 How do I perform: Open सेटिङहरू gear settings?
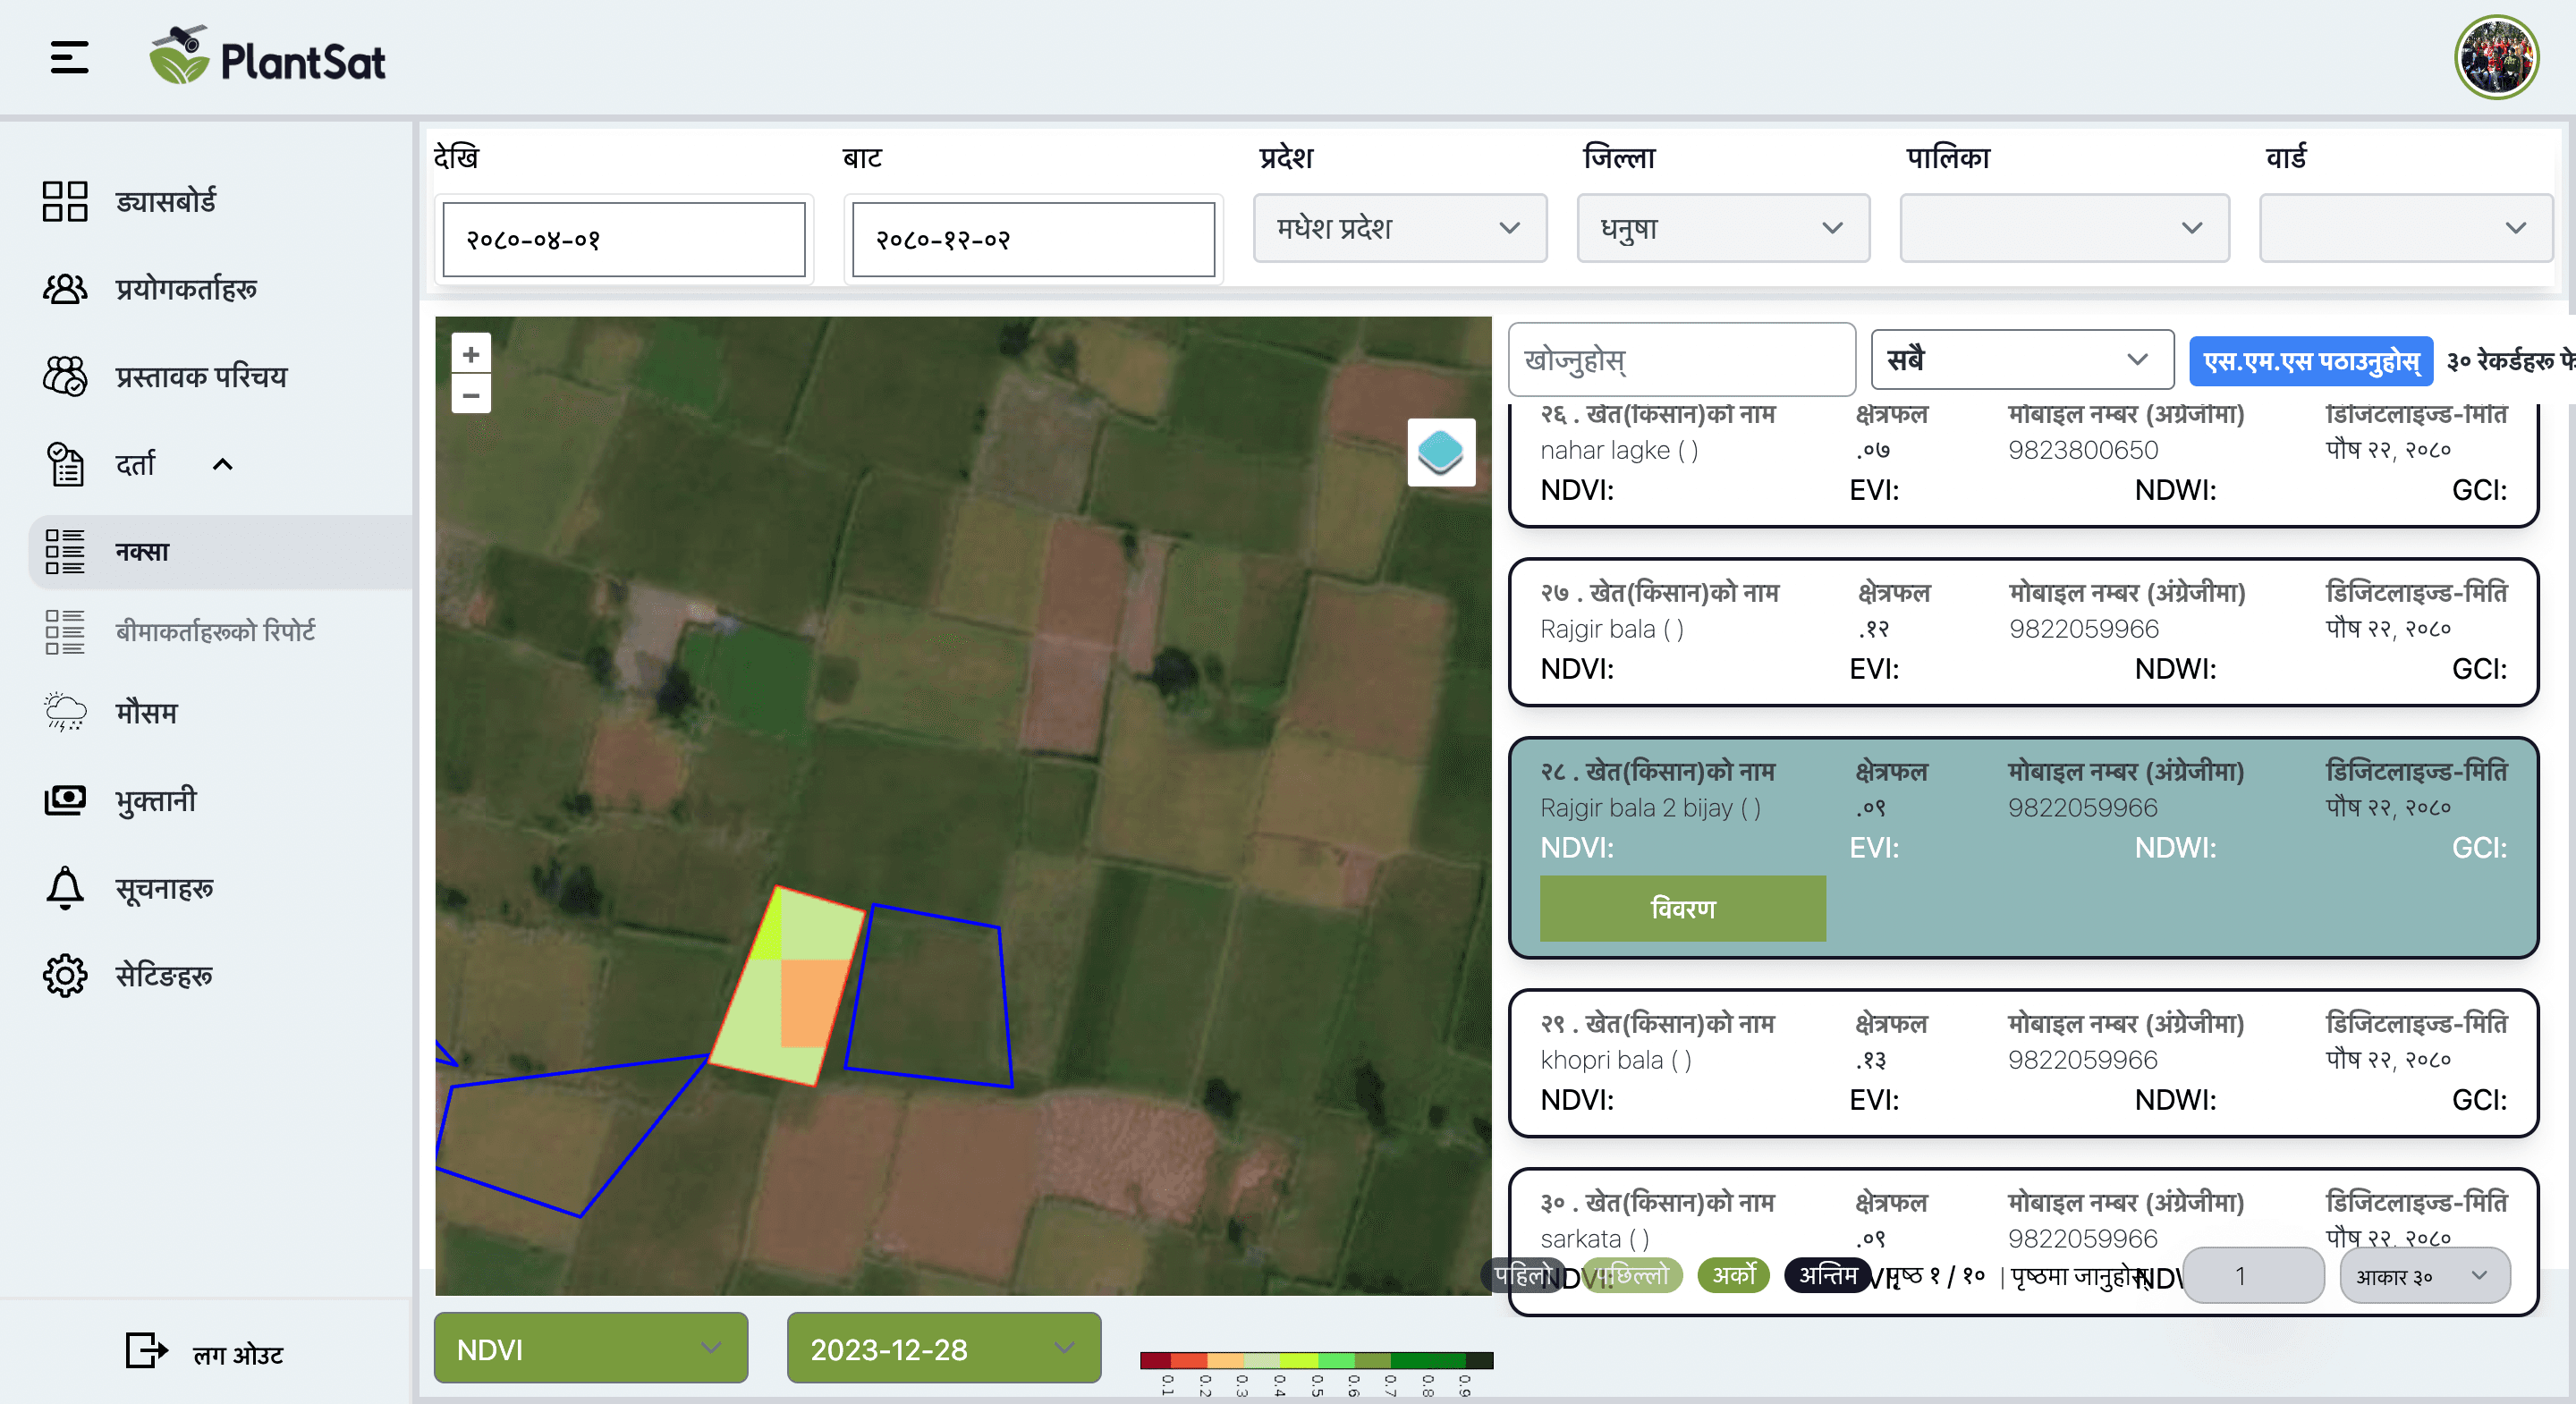[x=163, y=975]
